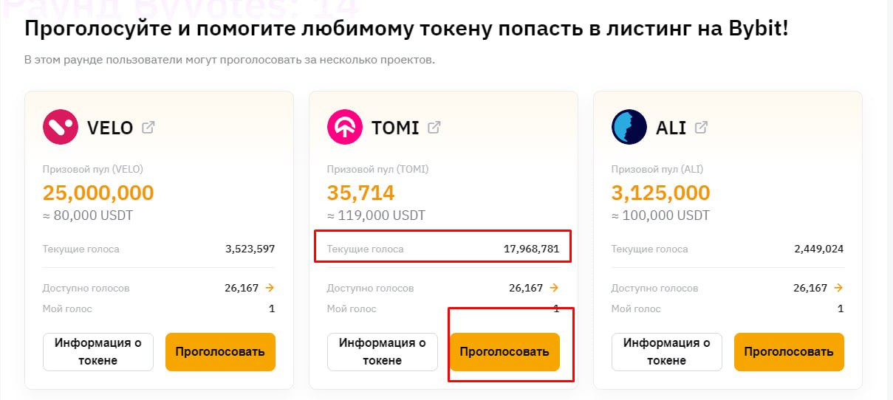Image resolution: width=893 pixels, height=400 pixels.
Task: Vote for TOMI with Проголосовать button
Action: pyautogui.click(x=504, y=352)
